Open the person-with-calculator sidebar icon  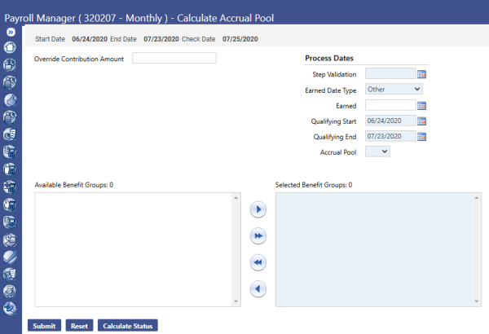pos(10,169)
